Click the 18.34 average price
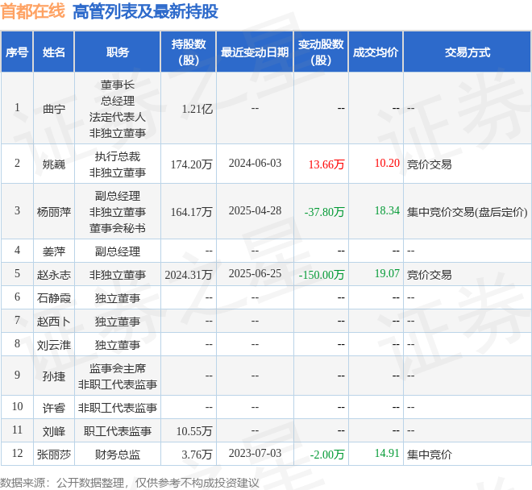 pos(387,210)
